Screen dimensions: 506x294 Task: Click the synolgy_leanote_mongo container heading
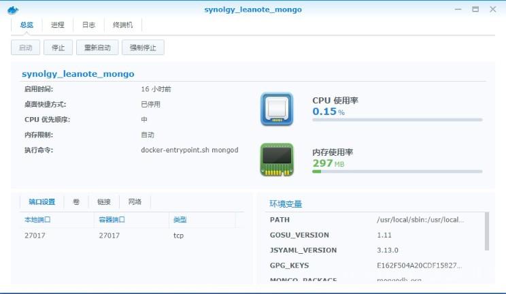point(78,74)
